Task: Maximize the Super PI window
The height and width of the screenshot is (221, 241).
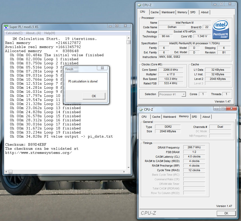Action: [x=117, y=26]
